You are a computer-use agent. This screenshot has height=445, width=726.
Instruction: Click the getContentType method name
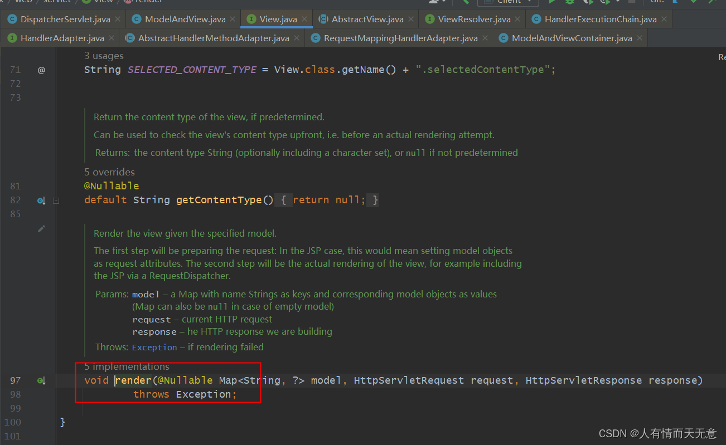click(x=219, y=200)
